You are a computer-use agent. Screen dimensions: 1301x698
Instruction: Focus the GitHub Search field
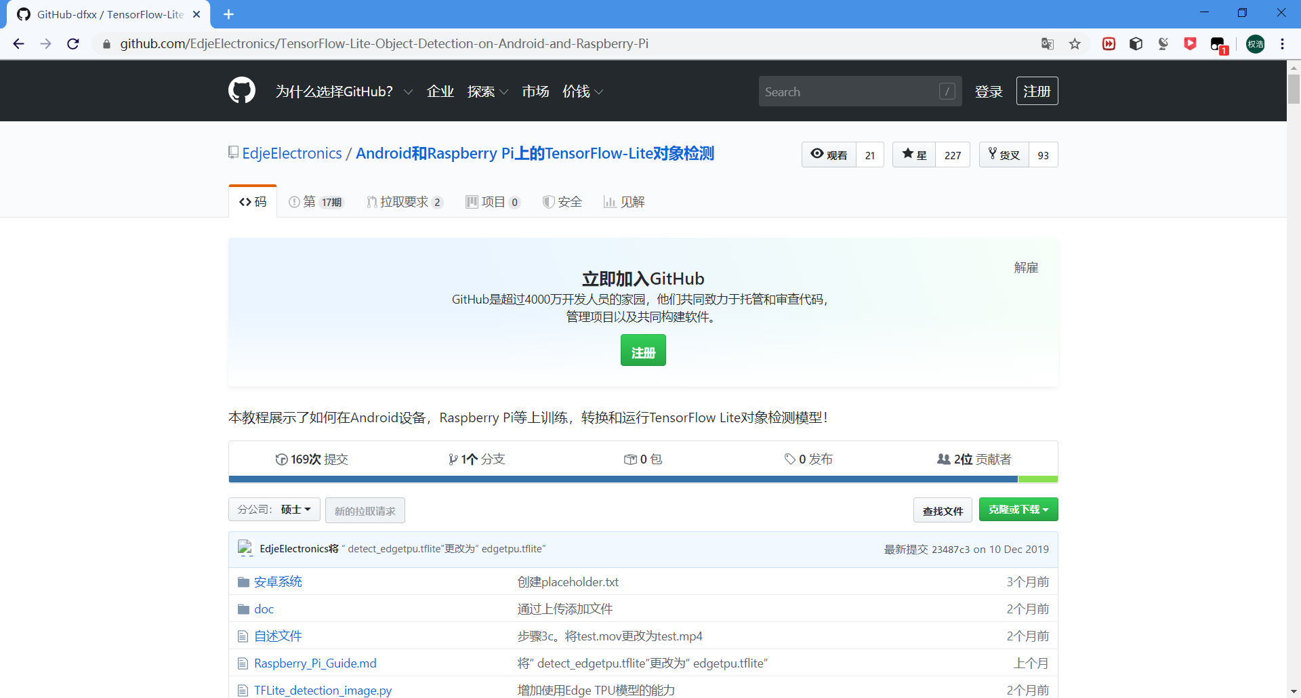coord(859,91)
